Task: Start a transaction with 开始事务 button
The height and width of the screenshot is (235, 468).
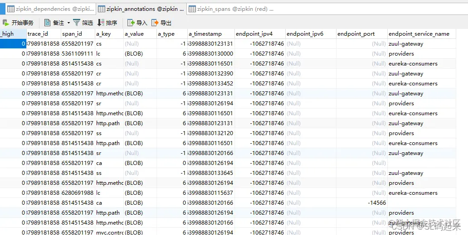Action: [18, 23]
